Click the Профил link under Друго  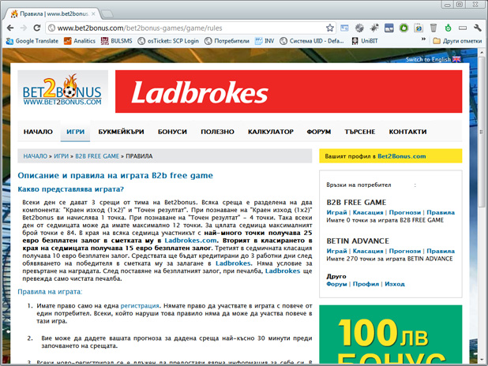366,284
